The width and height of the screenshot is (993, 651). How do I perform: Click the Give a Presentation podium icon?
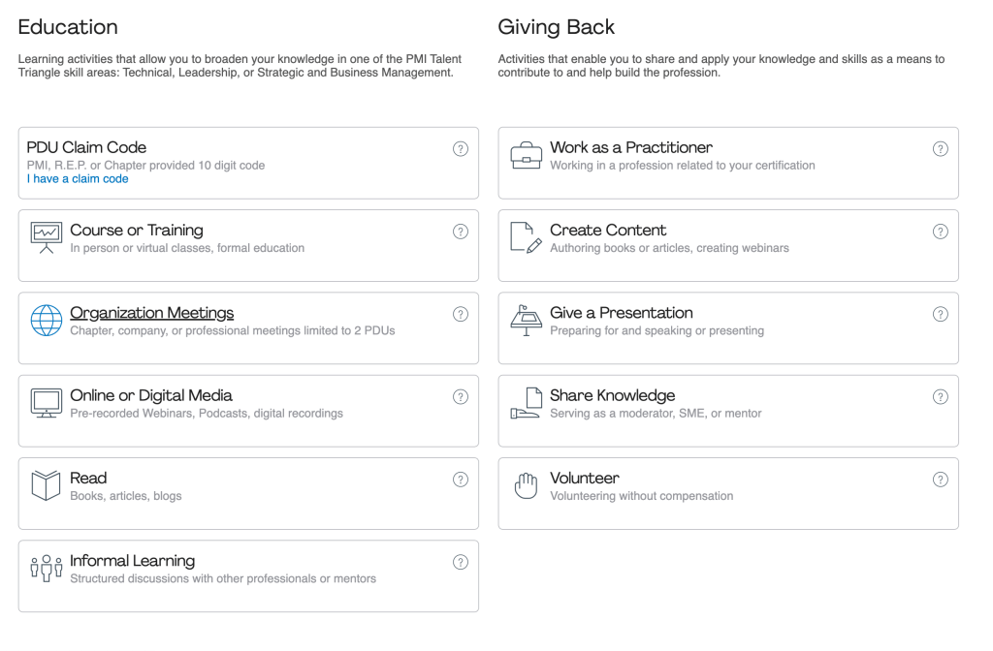pos(526,321)
